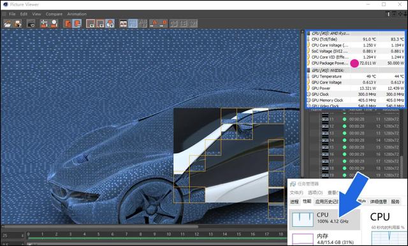
Task: Click the last dimmed toolbar icon
Action: [x=193, y=24]
